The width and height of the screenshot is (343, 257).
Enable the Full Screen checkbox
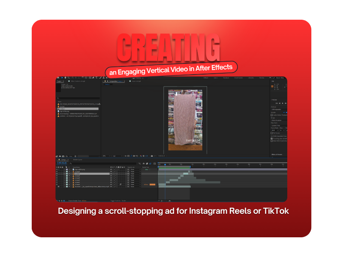(272, 133)
